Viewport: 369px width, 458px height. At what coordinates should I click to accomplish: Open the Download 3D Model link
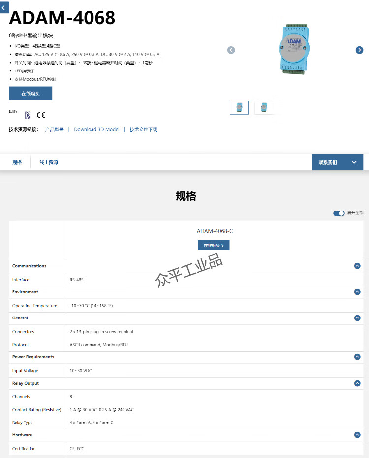tap(97, 129)
